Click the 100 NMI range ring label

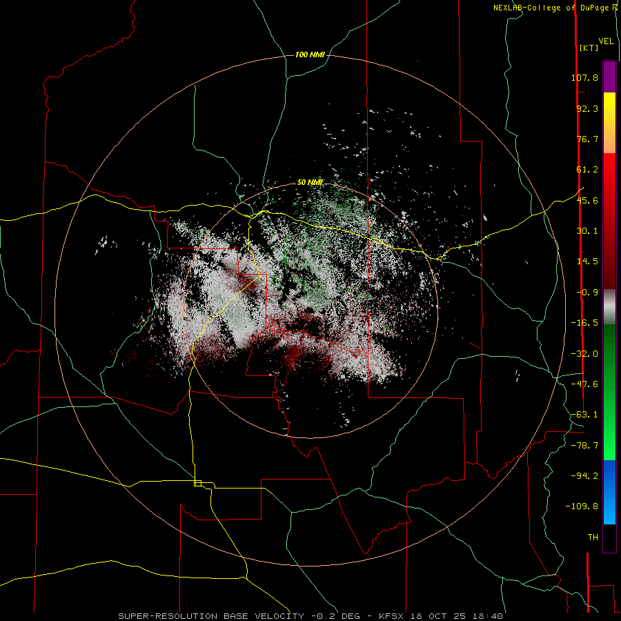[310, 55]
